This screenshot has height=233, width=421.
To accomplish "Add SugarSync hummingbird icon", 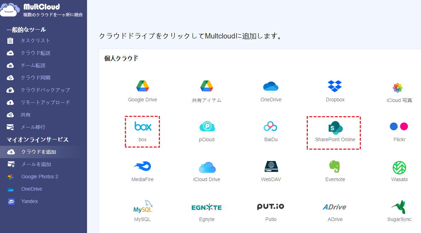I will (x=399, y=207).
